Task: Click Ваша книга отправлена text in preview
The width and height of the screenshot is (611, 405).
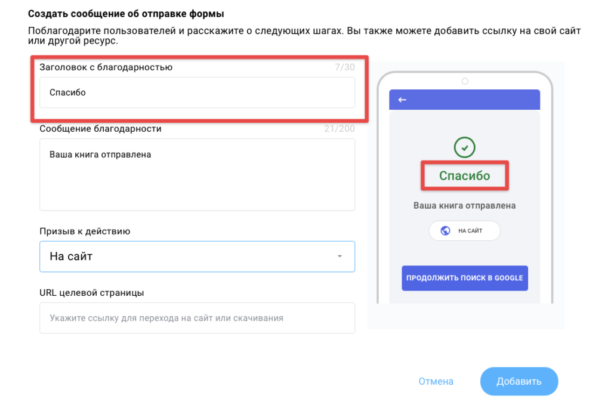Action: [464, 206]
